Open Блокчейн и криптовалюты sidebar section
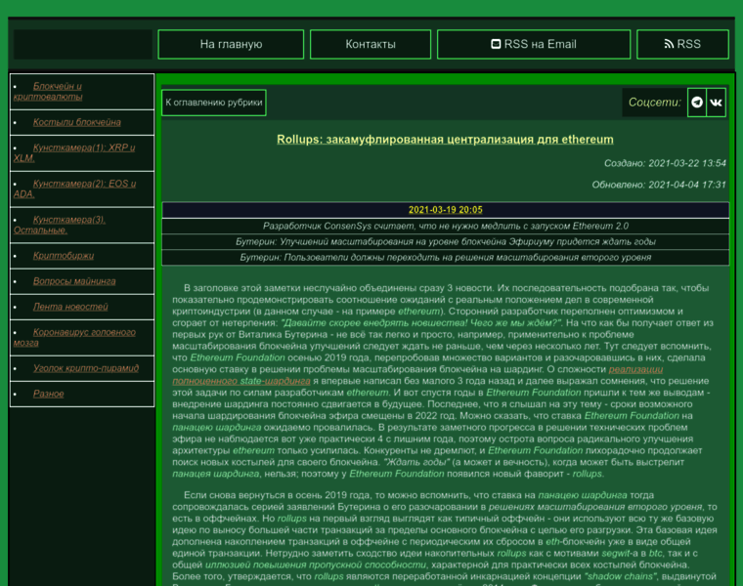This screenshot has width=743, height=586. 48,92
